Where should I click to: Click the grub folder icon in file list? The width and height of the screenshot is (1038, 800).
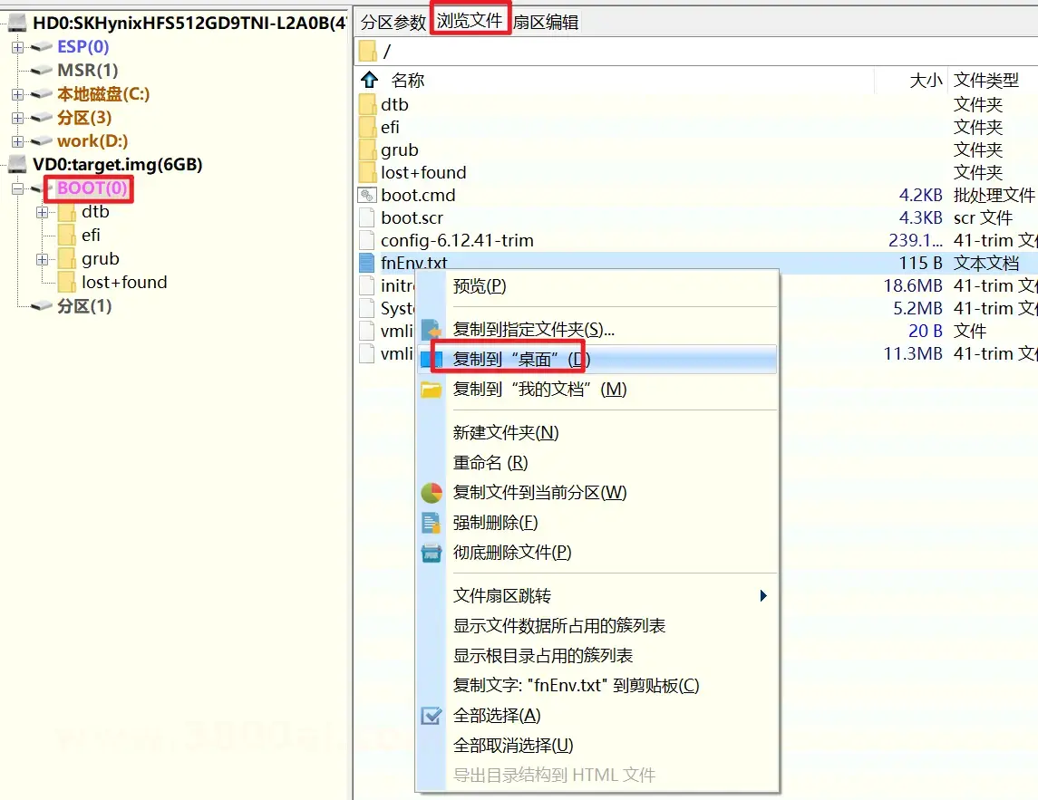point(367,149)
